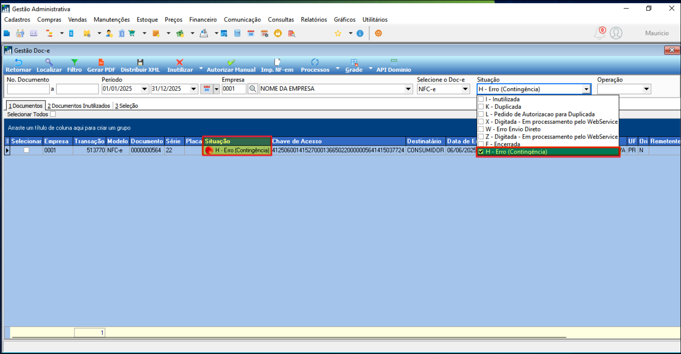
Task: Click the Localizar magnifier icon
Action: 49,63
